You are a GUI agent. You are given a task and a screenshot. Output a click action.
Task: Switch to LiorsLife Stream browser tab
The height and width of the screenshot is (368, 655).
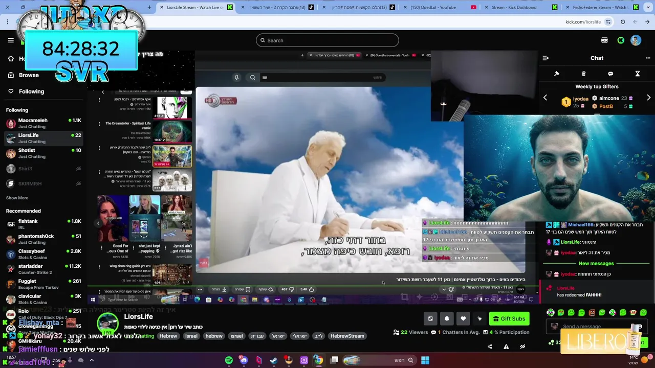pyautogui.click(x=194, y=7)
